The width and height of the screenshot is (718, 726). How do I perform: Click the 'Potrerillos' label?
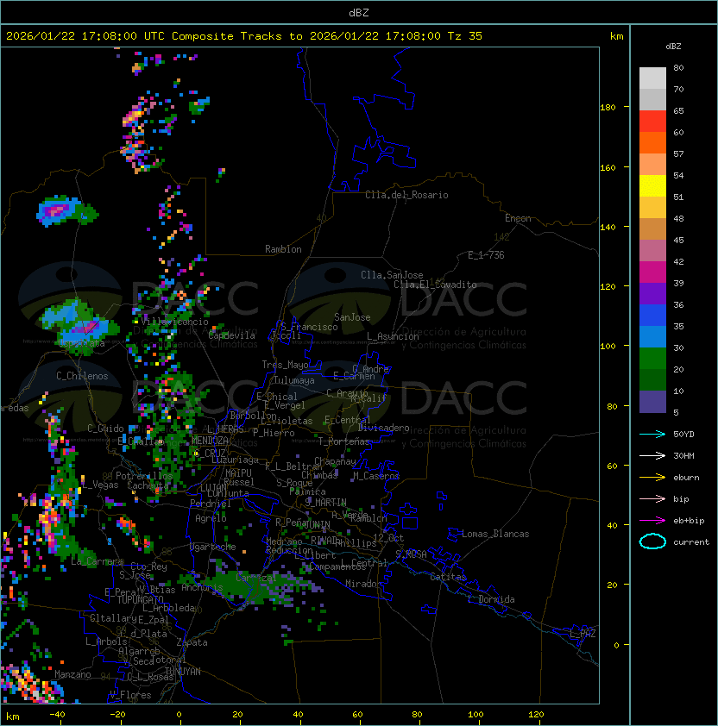[x=144, y=476]
